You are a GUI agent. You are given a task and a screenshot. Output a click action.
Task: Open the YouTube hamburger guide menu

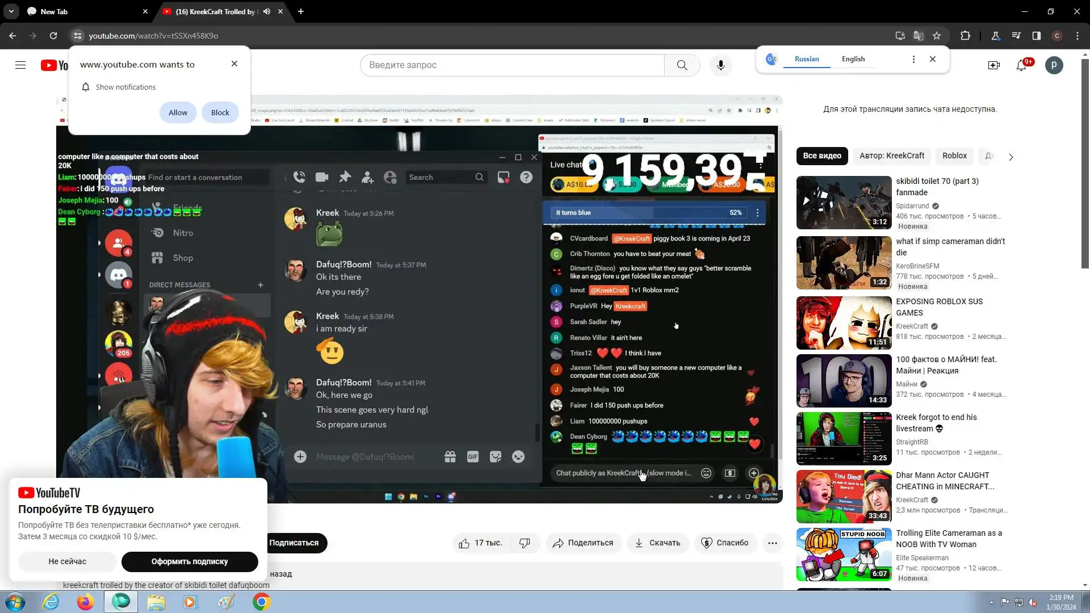tap(20, 65)
